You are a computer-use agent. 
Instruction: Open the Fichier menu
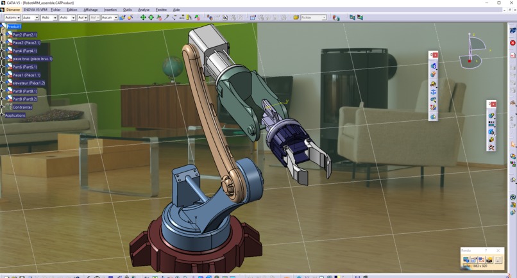[56, 10]
